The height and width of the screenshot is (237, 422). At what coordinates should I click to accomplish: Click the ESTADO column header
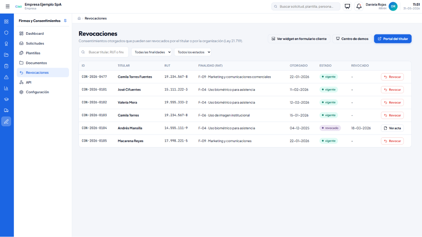tap(325, 66)
